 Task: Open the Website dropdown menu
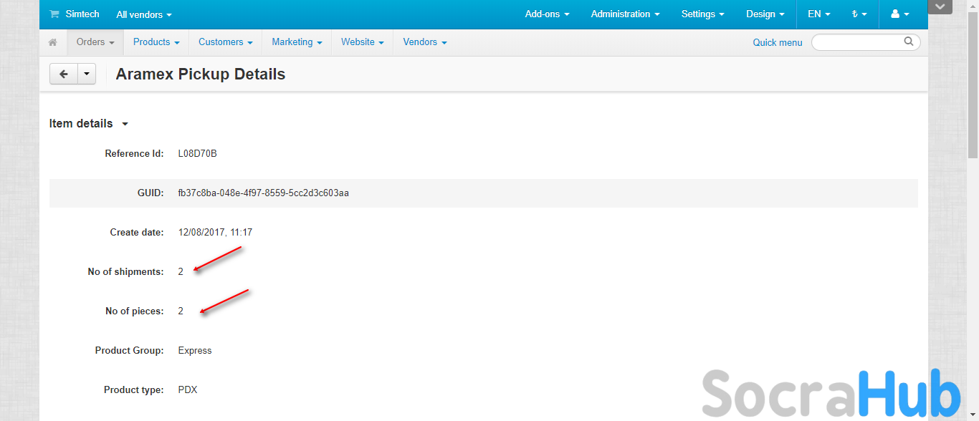pos(362,42)
